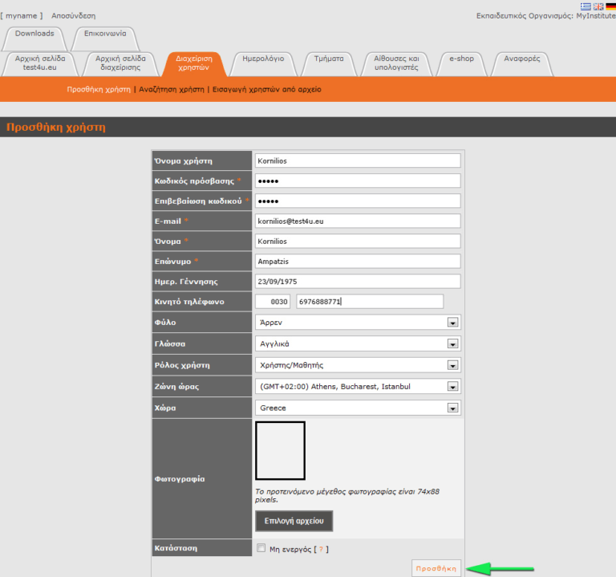Image resolution: width=616 pixels, height=577 pixels.
Task: Open the Φύλο dropdown
Action: 452,323
